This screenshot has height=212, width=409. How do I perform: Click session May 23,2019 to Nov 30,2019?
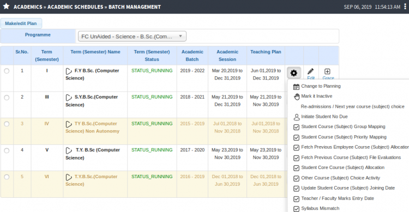(227, 154)
